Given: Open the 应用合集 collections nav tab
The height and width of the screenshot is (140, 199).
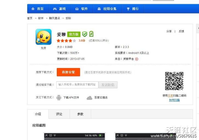Looking at the screenshot, I should click(x=108, y=9).
